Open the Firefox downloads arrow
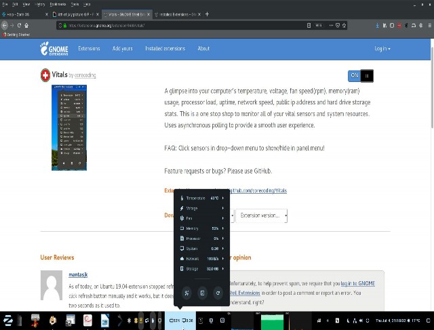This screenshot has height=330, width=434. (x=377, y=26)
